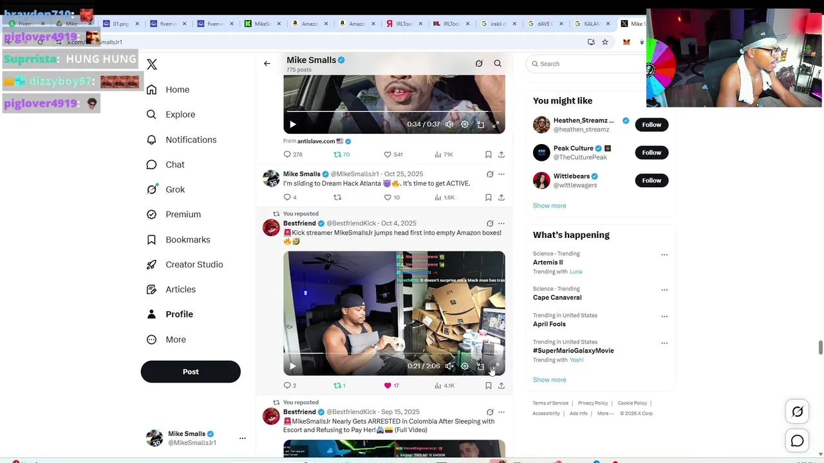824x463 pixels.
Task: Bookmark the post with 71K views
Action: tap(489, 154)
